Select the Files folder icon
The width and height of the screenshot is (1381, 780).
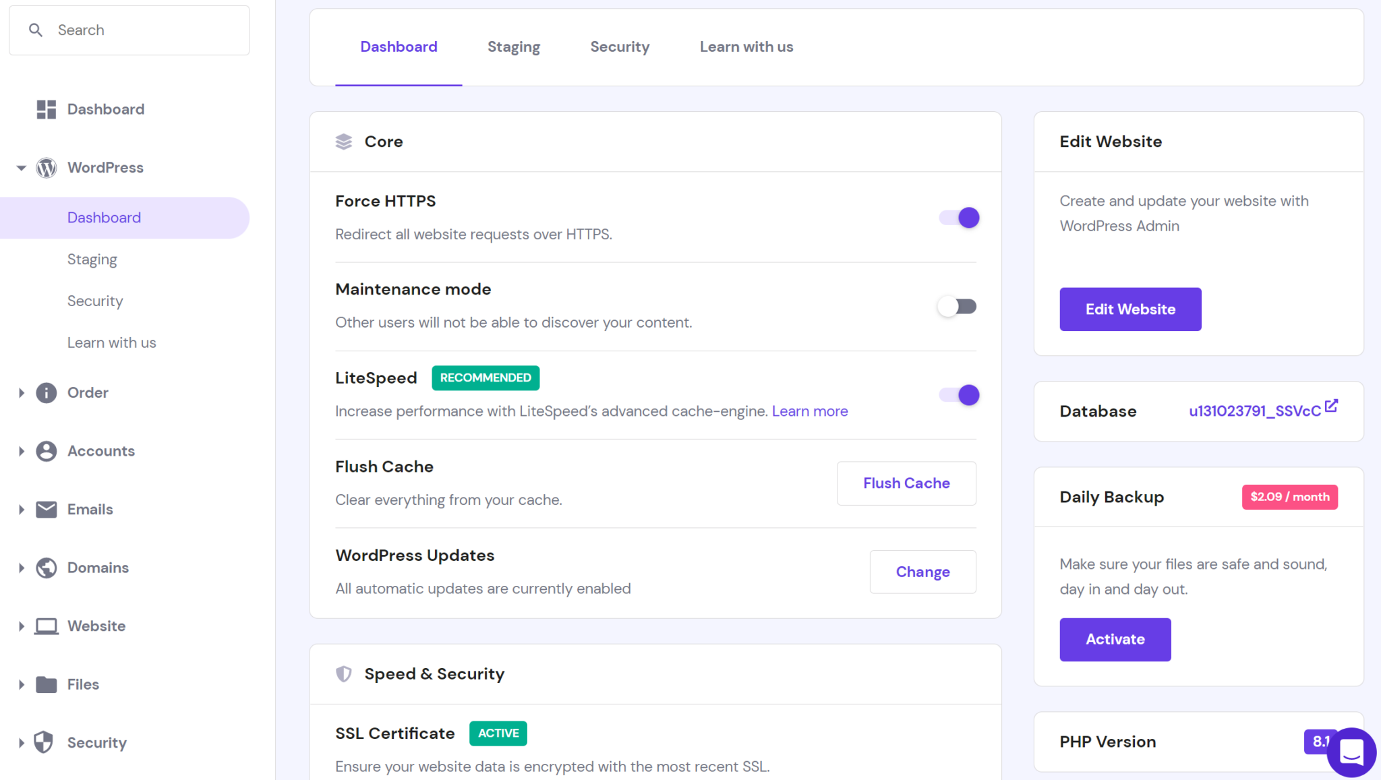(45, 684)
